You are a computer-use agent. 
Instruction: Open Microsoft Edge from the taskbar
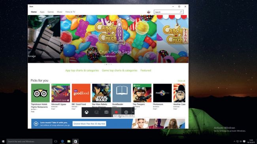click(62, 141)
